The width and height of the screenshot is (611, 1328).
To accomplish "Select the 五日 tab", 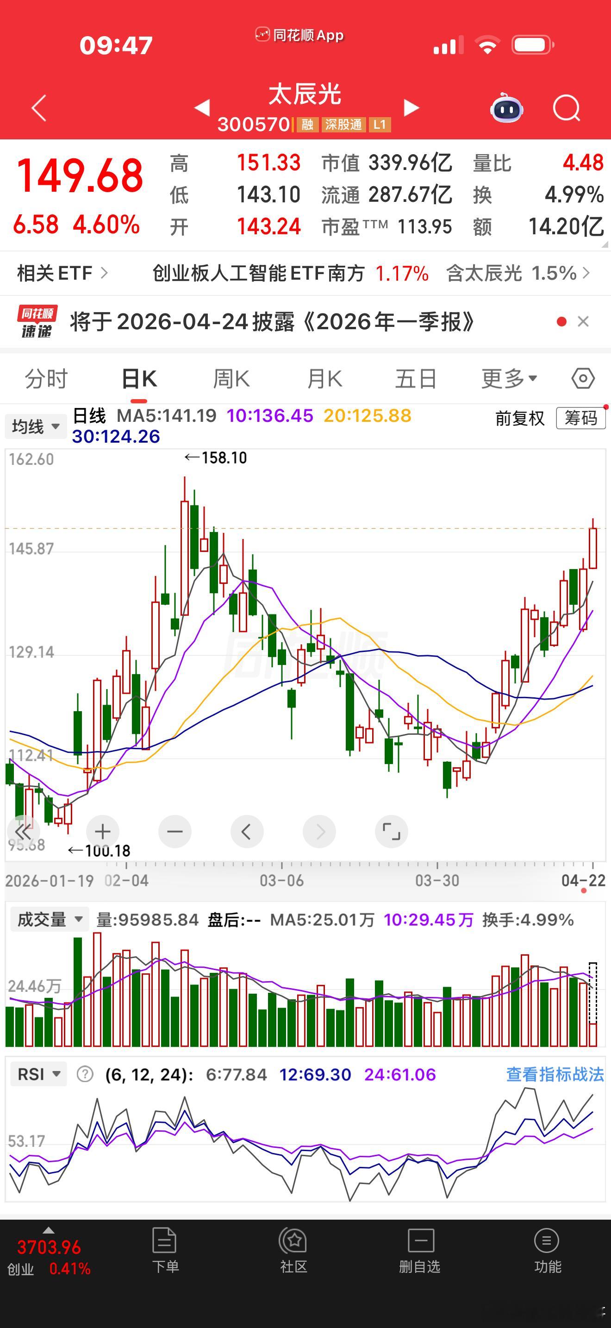I will pyautogui.click(x=416, y=379).
